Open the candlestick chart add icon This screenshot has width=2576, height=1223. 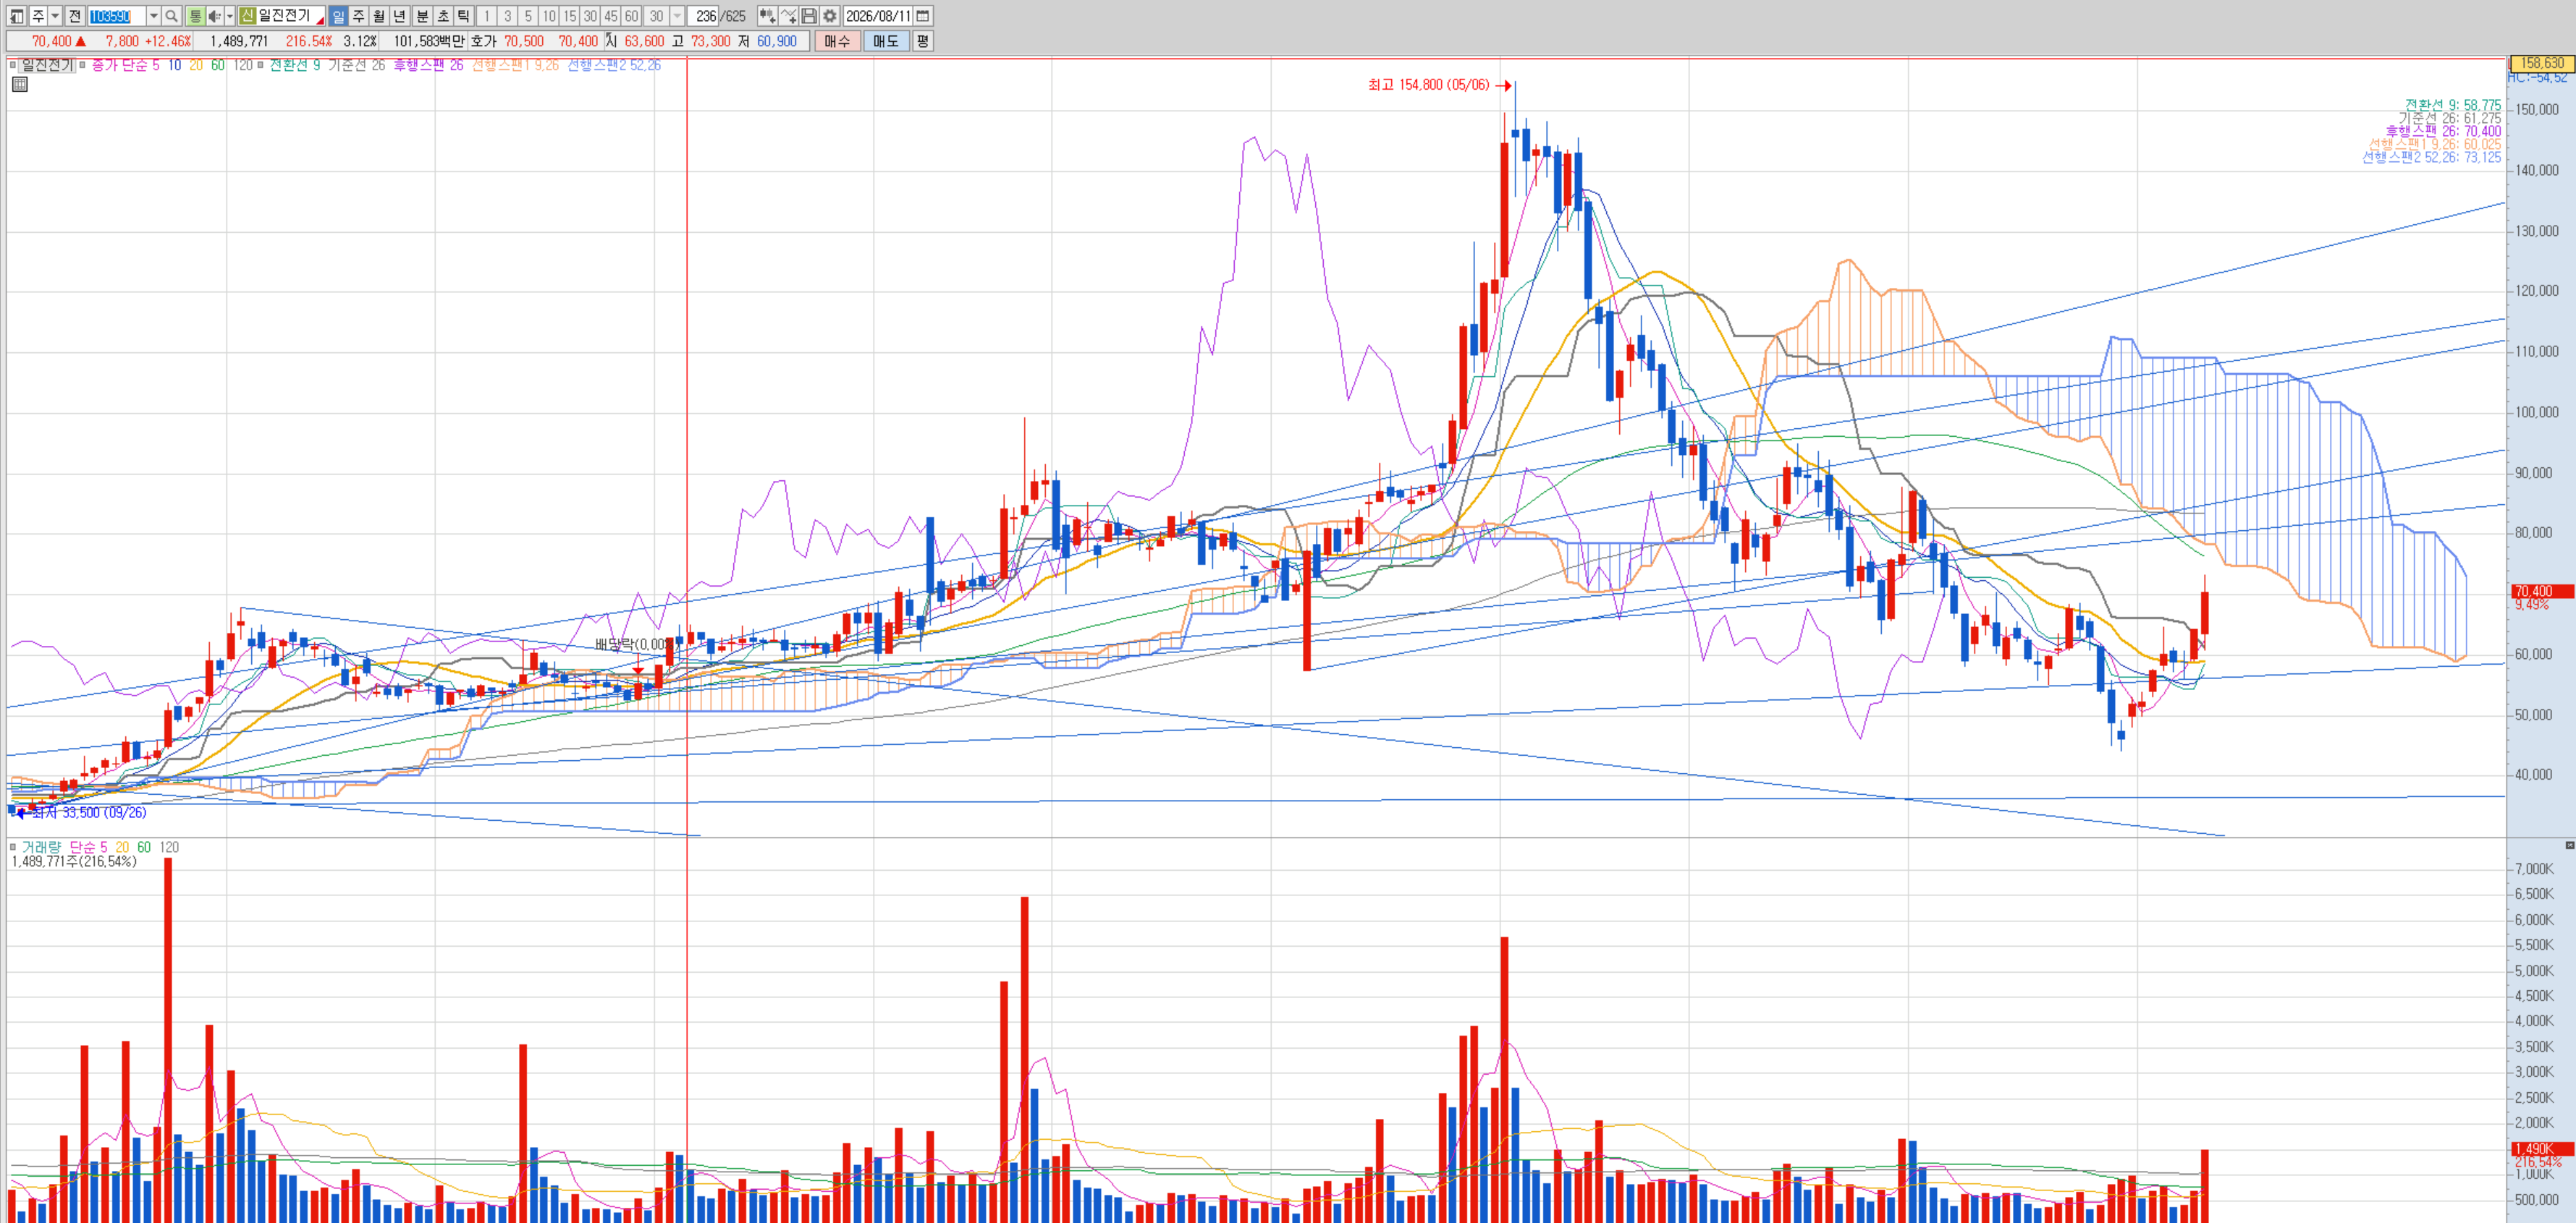coord(767,16)
